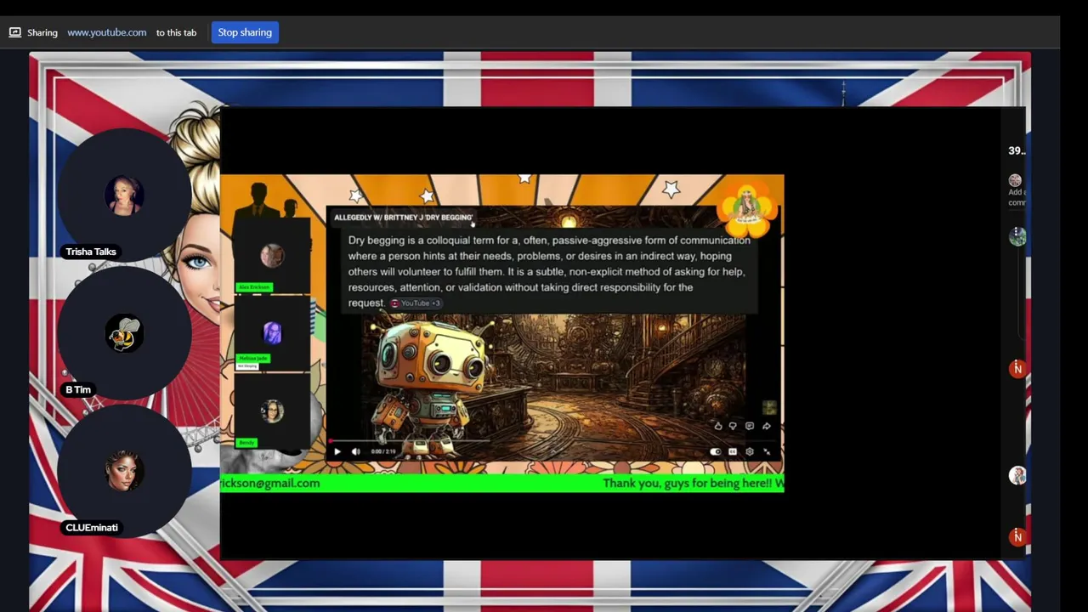Select the Bendy participant tile

272,411
